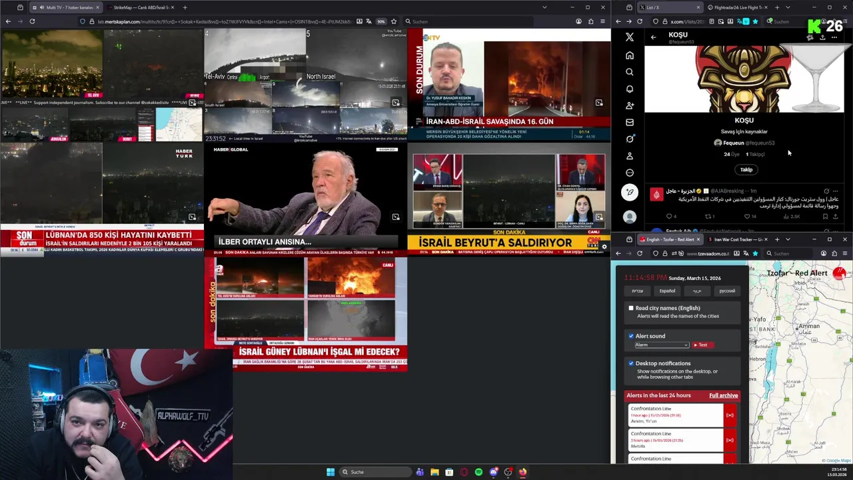Open tab list dropdown in Multi TV browser window

pos(544,7)
